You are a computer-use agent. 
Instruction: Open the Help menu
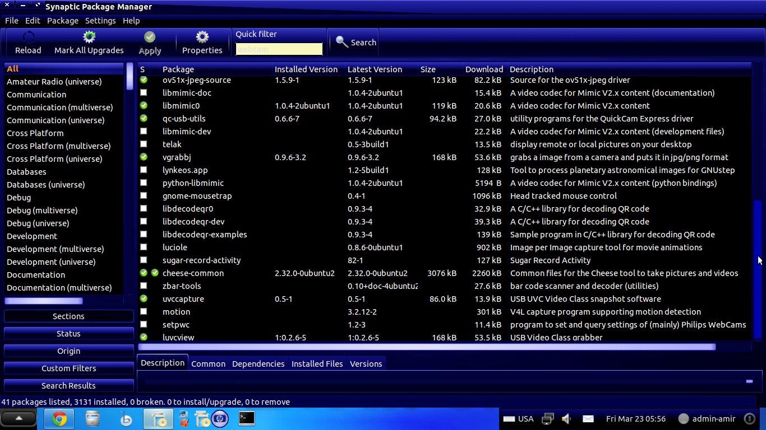tap(131, 20)
